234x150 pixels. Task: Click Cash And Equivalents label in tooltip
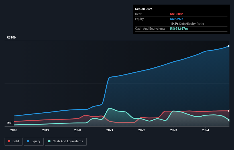150,29
